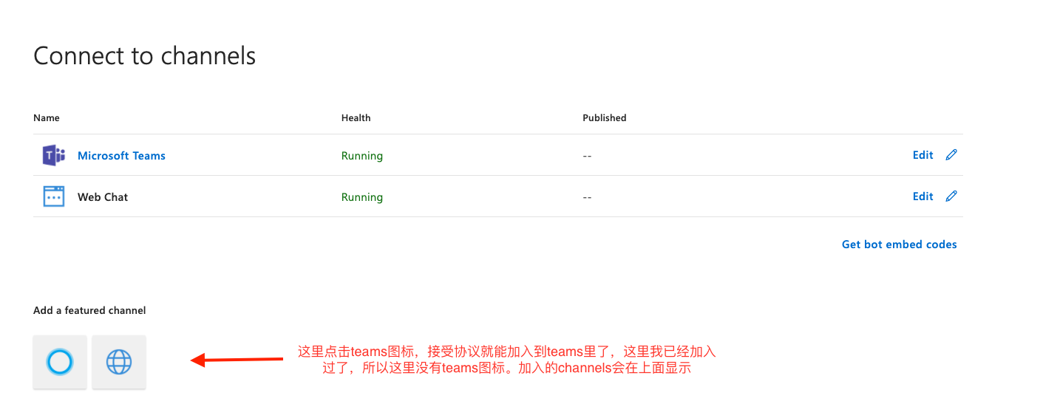Click Edit for Web Chat channel
The height and width of the screenshot is (407, 1060).
[x=923, y=196]
